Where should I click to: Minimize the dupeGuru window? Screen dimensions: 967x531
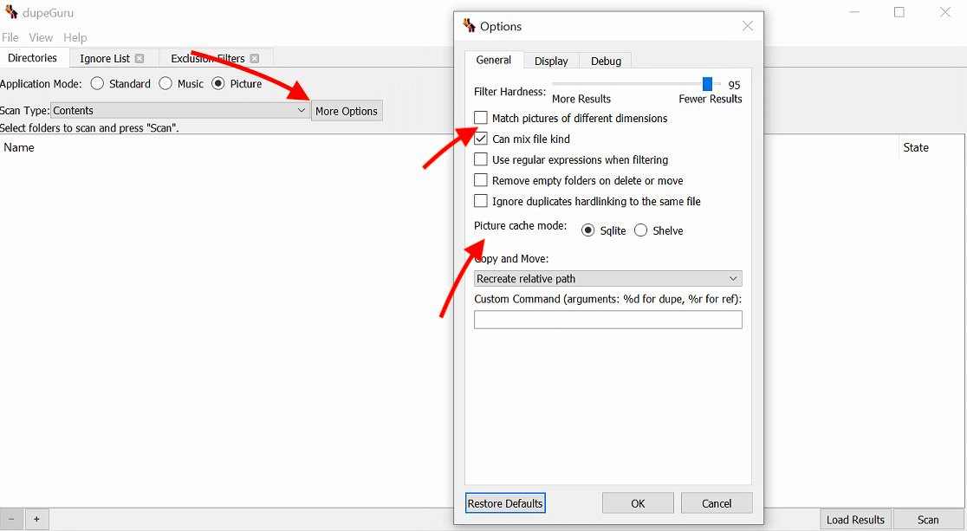point(854,12)
